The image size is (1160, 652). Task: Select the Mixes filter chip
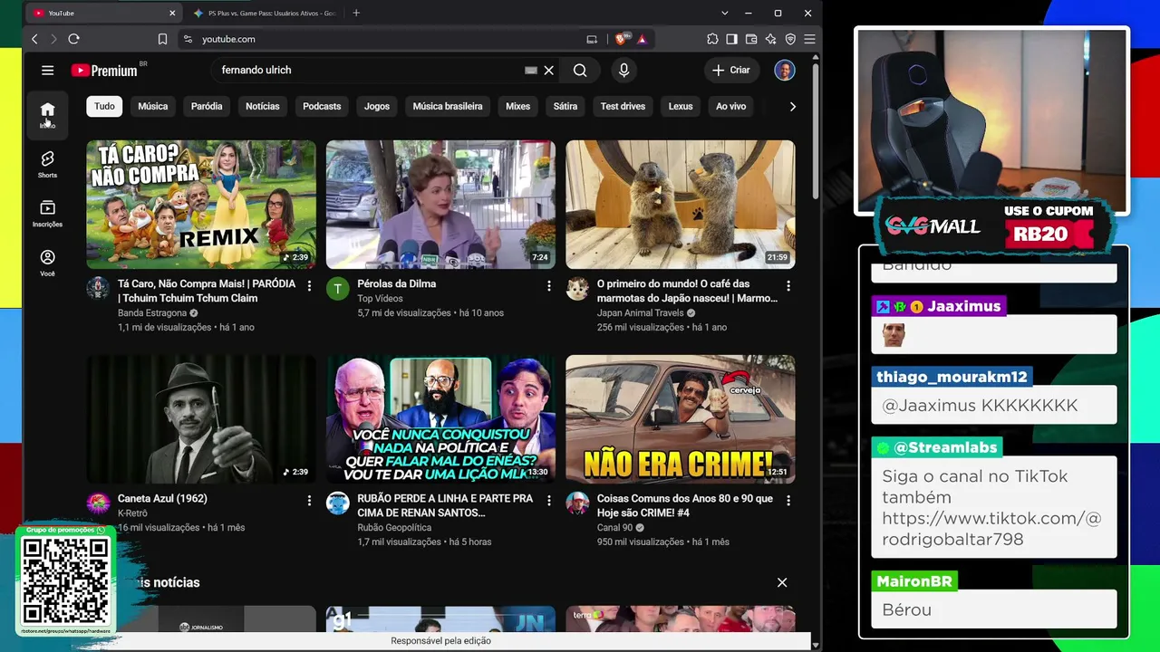pyautogui.click(x=517, y=106)
